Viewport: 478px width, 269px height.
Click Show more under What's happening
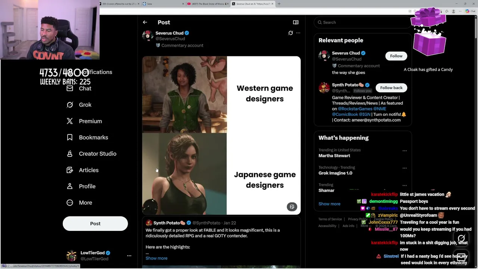329,204
